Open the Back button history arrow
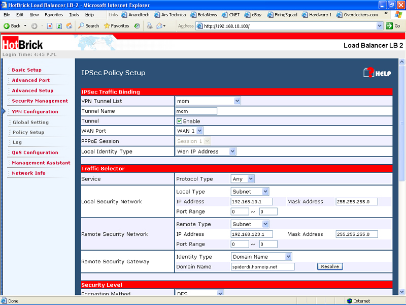Viewport: 406px width, 305px height. pos(25,26)
